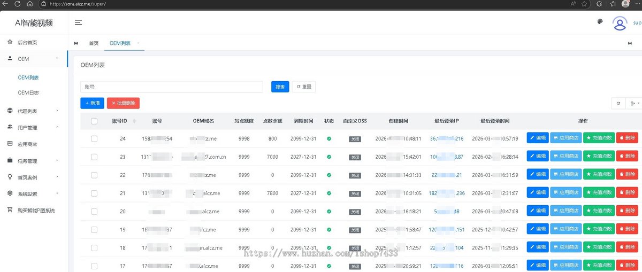
Task: Click the tab-scroll-left icon beside 首页
Action: [76, 43]
